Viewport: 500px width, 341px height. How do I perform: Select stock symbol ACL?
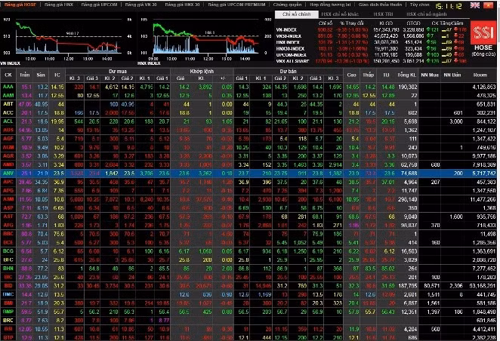8,121
